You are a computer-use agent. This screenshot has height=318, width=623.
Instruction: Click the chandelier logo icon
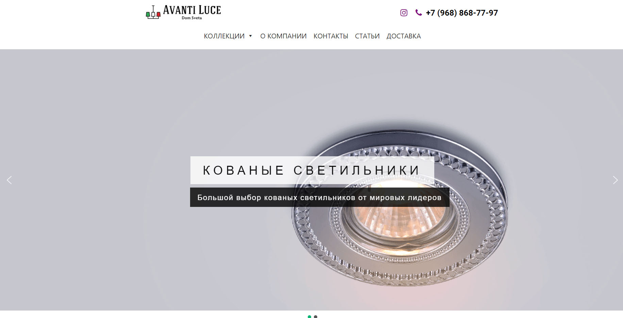pos(153,12)
